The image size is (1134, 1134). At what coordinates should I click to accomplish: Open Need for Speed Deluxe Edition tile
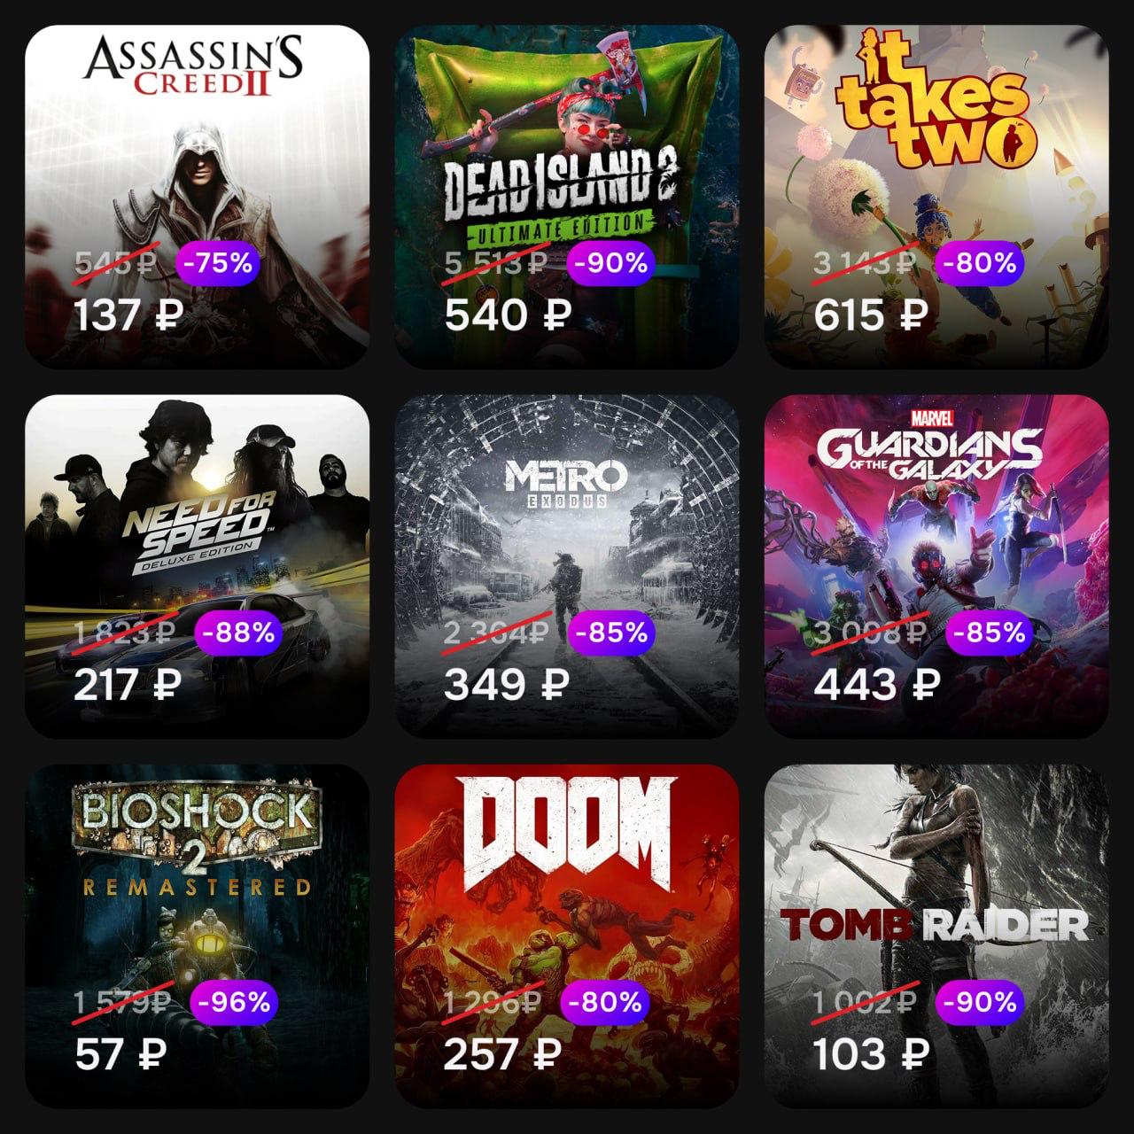197,566
